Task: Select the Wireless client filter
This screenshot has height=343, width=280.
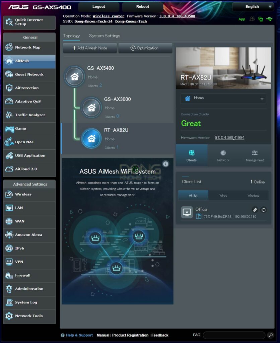Action: (x=254, y=195)
